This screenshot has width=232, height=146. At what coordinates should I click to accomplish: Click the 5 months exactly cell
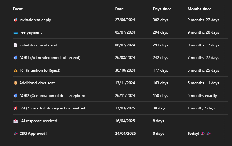(x=202, y=96)
